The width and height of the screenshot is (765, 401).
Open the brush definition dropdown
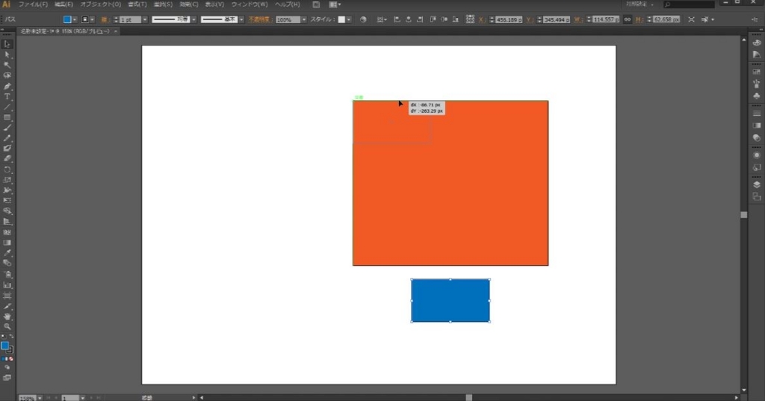[x=241, y=19]
